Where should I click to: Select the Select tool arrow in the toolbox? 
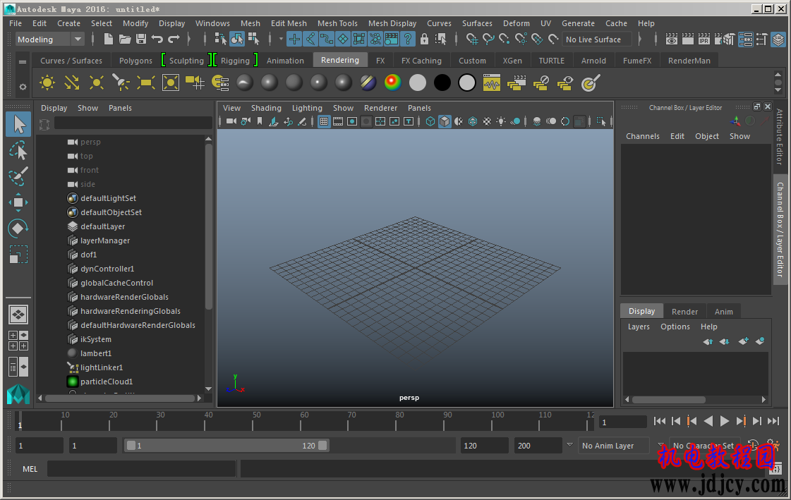(18, 125)
